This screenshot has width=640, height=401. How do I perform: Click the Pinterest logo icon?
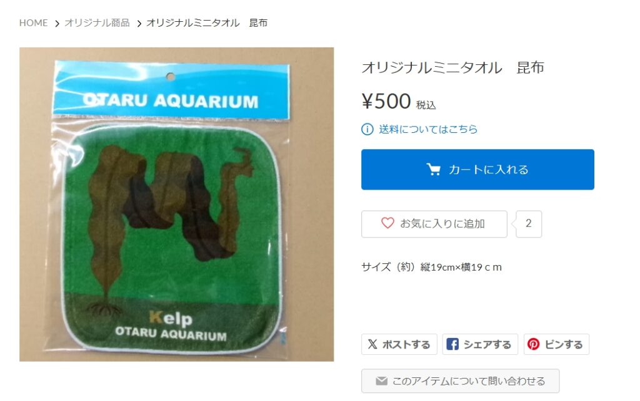tap(534, 344)
